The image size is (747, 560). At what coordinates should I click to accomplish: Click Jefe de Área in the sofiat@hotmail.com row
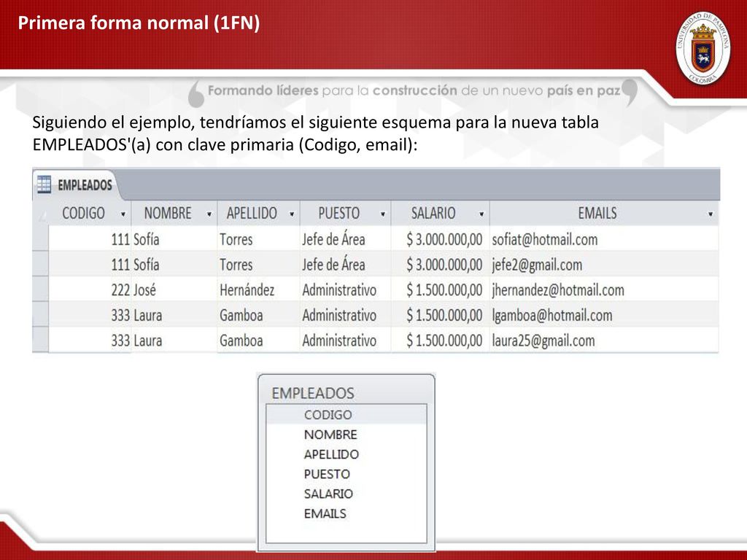[x=346, y=239]
